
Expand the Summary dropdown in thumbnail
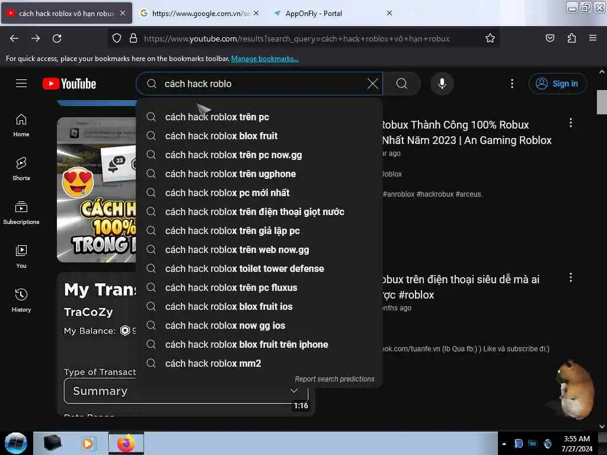[x=186, y=391]
